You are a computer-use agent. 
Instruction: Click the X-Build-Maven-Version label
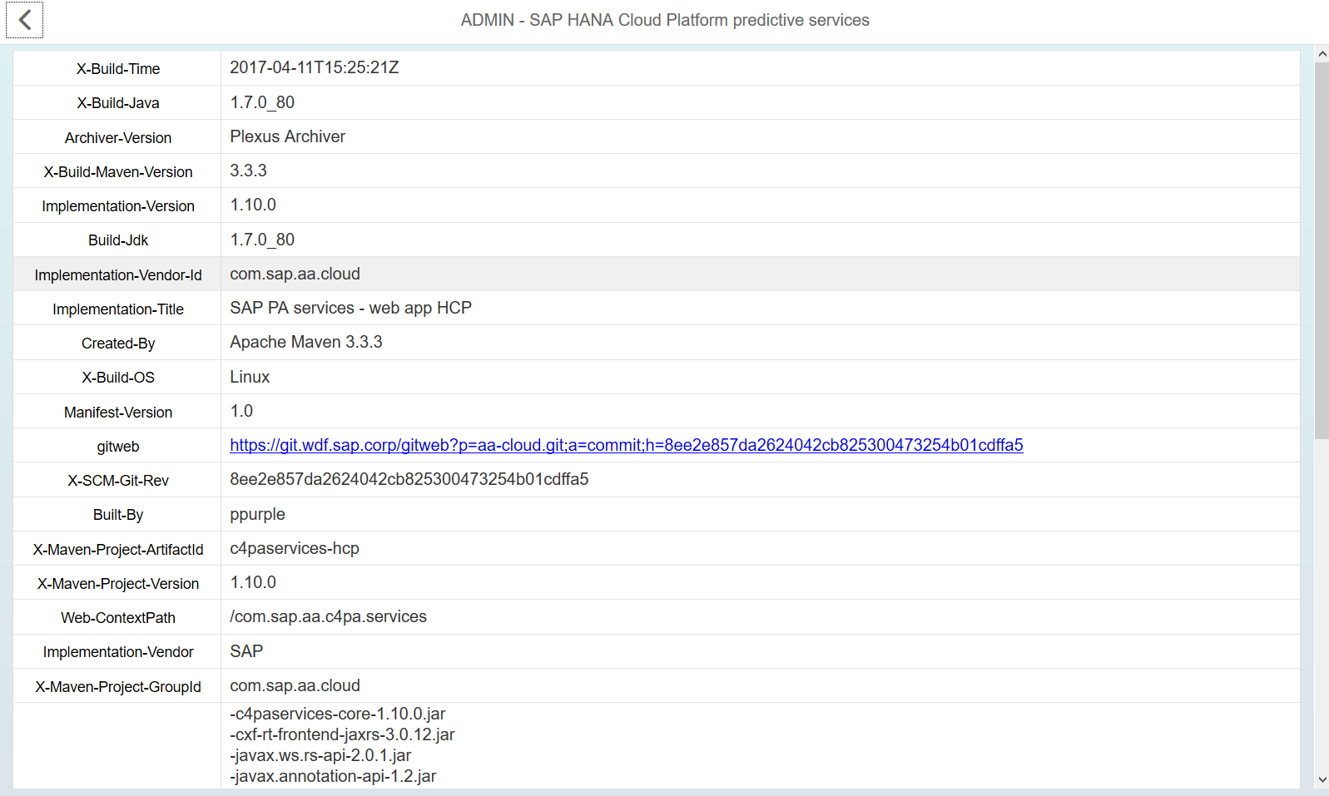118,172
